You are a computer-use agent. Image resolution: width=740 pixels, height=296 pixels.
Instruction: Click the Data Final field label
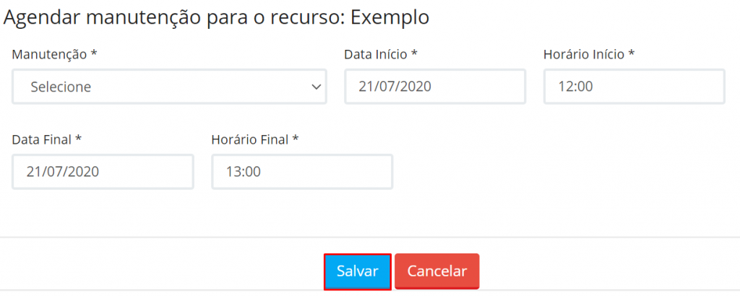pyautogui.click(x=41, y=139)
